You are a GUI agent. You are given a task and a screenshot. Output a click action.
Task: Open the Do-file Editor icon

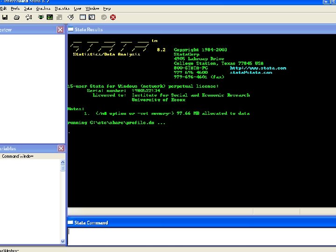pos(70,17)
